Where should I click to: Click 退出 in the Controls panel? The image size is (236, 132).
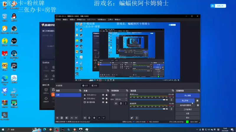[x=188, y=118]
